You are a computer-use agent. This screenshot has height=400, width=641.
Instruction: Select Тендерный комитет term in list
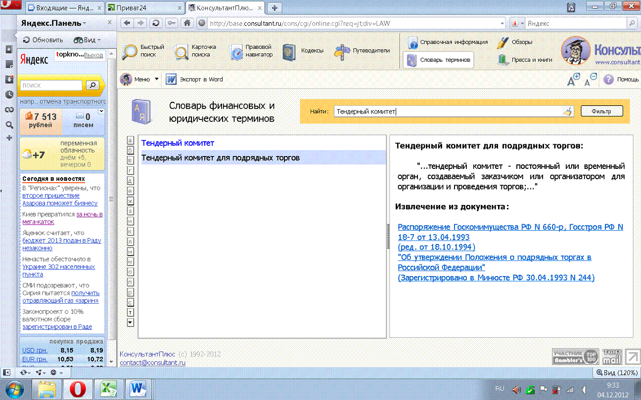point(178,143)
